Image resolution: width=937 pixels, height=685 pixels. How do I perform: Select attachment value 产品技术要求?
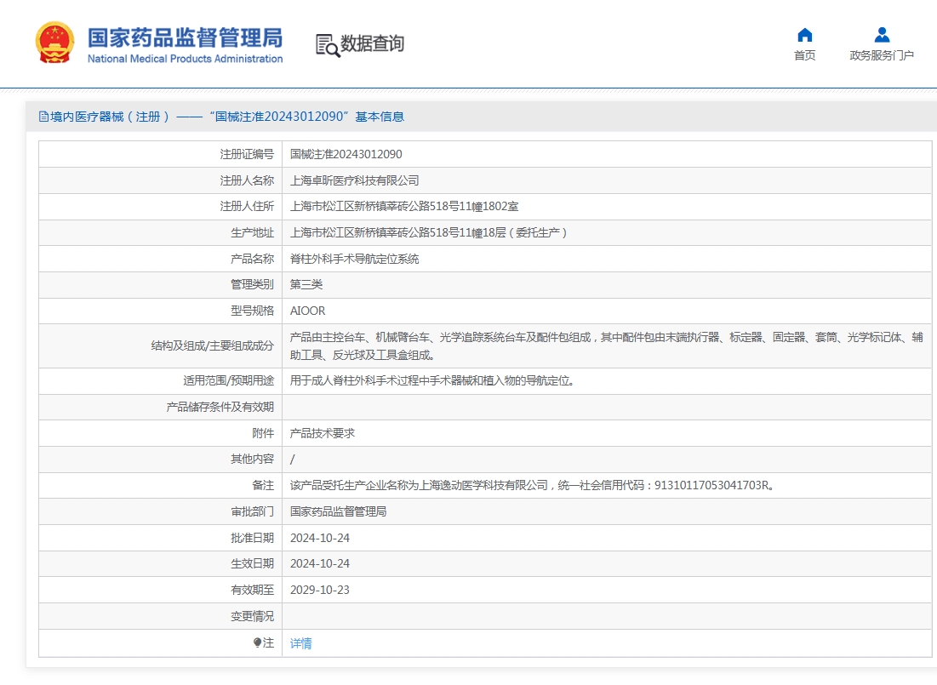tap(322, 433)
